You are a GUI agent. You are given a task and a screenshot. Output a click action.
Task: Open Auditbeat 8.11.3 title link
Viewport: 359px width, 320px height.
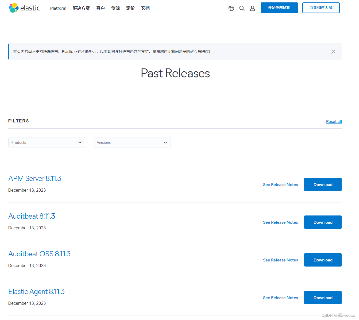[32, 216]
